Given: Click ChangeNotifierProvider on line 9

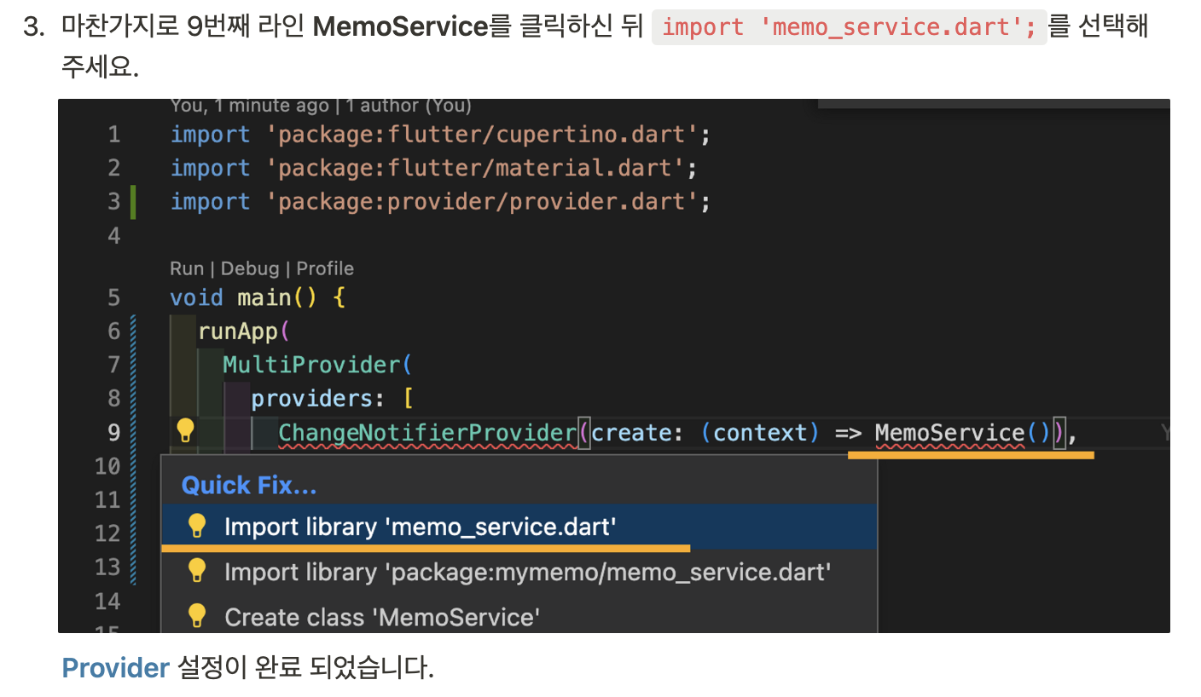Looking at the screenshot, I should click(427, 433).
